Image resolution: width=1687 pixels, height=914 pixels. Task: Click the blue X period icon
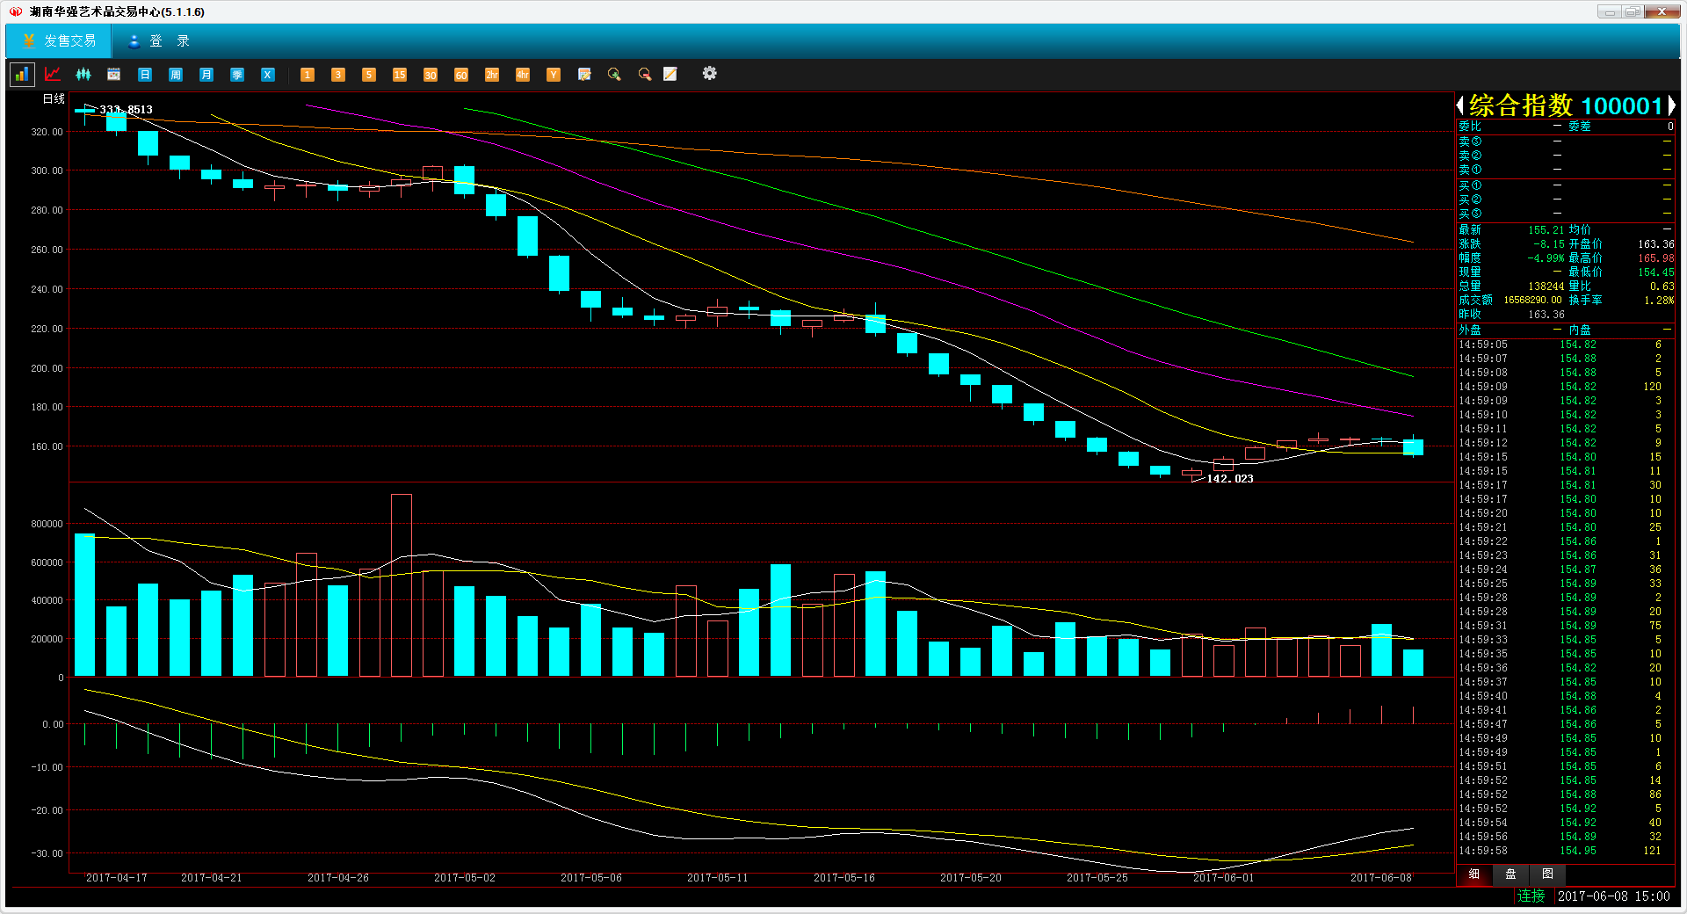[268, 75]
